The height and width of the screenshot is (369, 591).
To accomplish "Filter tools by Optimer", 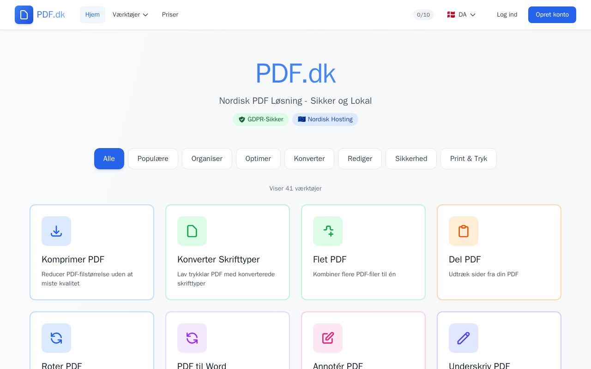I will pos(258,159).
